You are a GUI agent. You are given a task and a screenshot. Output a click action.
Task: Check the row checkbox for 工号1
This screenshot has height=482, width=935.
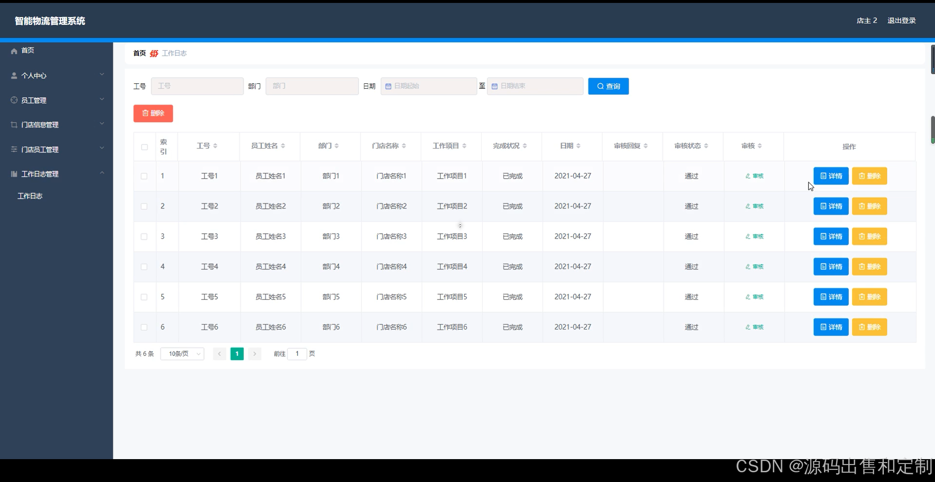[x=144, y=176]
